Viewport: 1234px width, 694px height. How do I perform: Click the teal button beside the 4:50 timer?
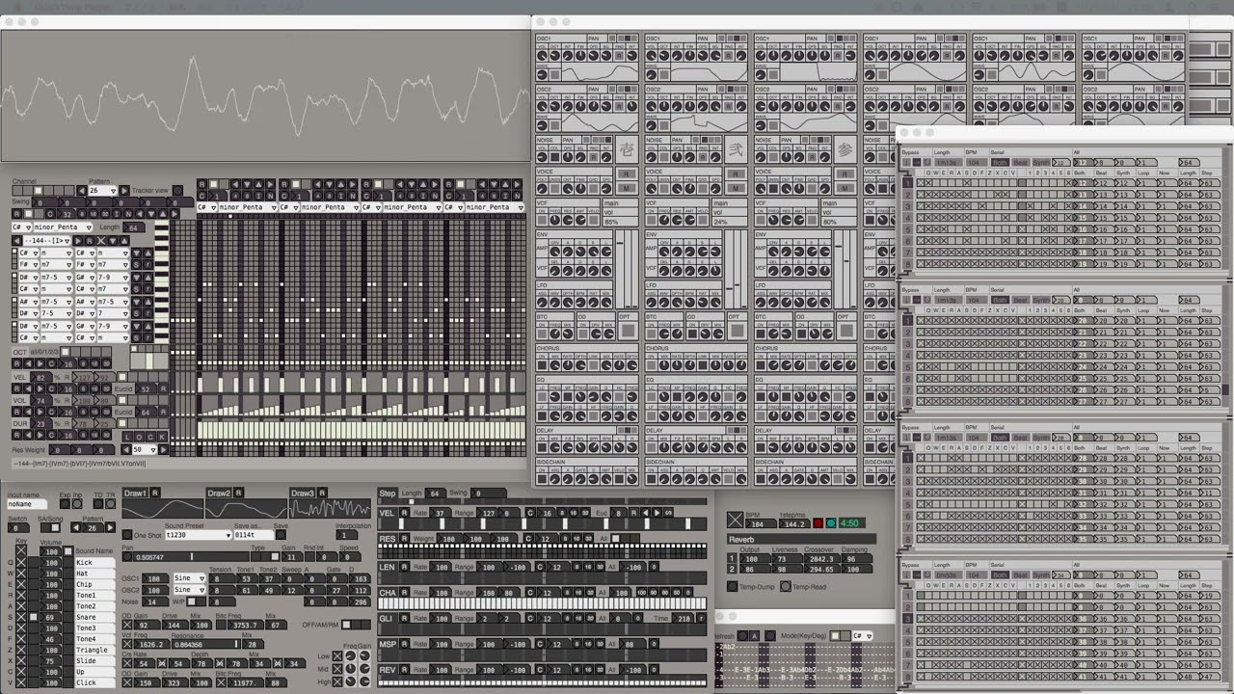[x=831, y=523]
